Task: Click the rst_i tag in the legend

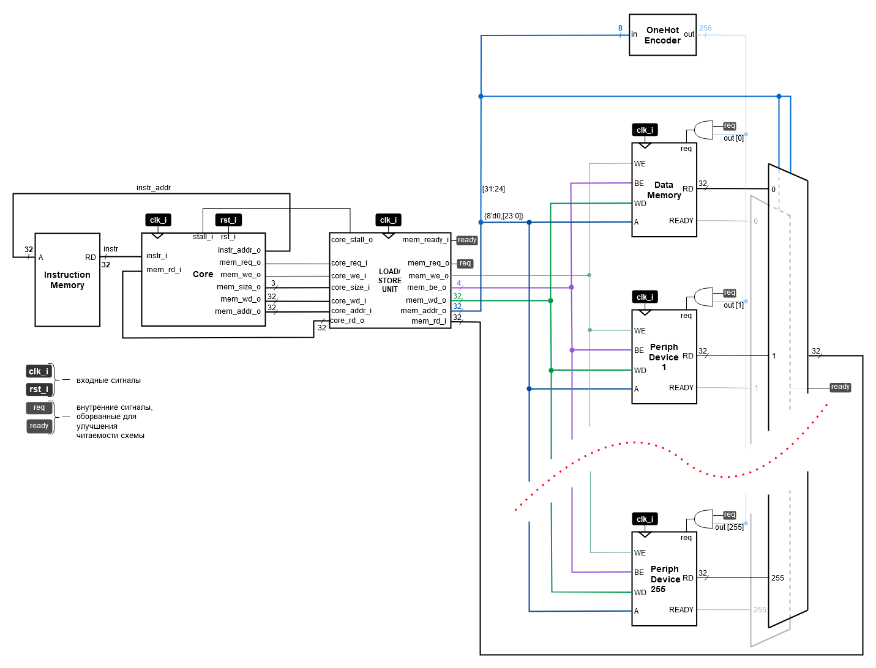Action: 39,389
